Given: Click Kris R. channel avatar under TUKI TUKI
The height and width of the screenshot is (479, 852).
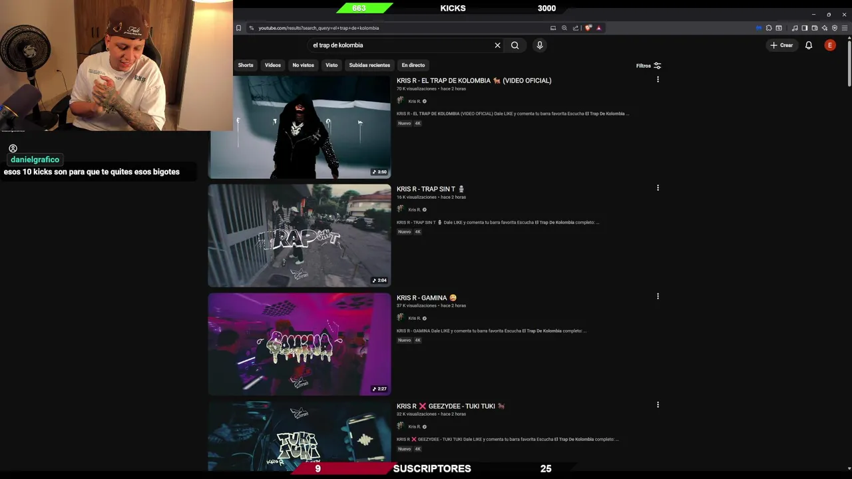Looking at the screenshot, I should 400,426.
